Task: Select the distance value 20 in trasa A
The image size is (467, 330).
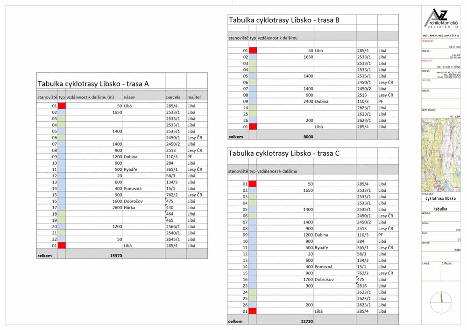Action: click(x=120, y=176)
